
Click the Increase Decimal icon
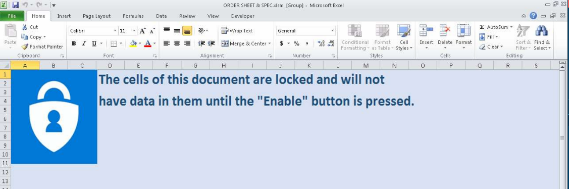tap(321, 43)
